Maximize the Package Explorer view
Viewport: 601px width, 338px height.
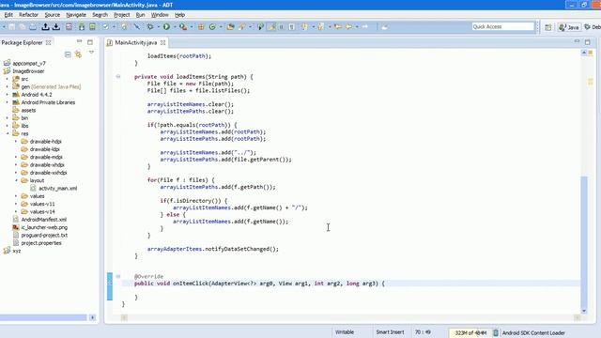click(90, 42)
